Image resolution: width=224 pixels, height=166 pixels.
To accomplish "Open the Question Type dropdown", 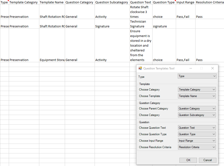I will click(x=197, y=134).
